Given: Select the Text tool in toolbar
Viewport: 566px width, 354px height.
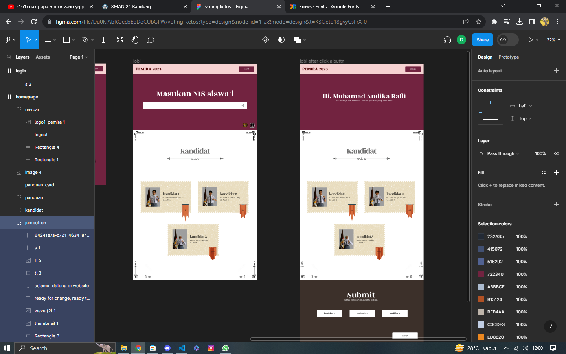Looking at the screenshot, I should (104, 40).
